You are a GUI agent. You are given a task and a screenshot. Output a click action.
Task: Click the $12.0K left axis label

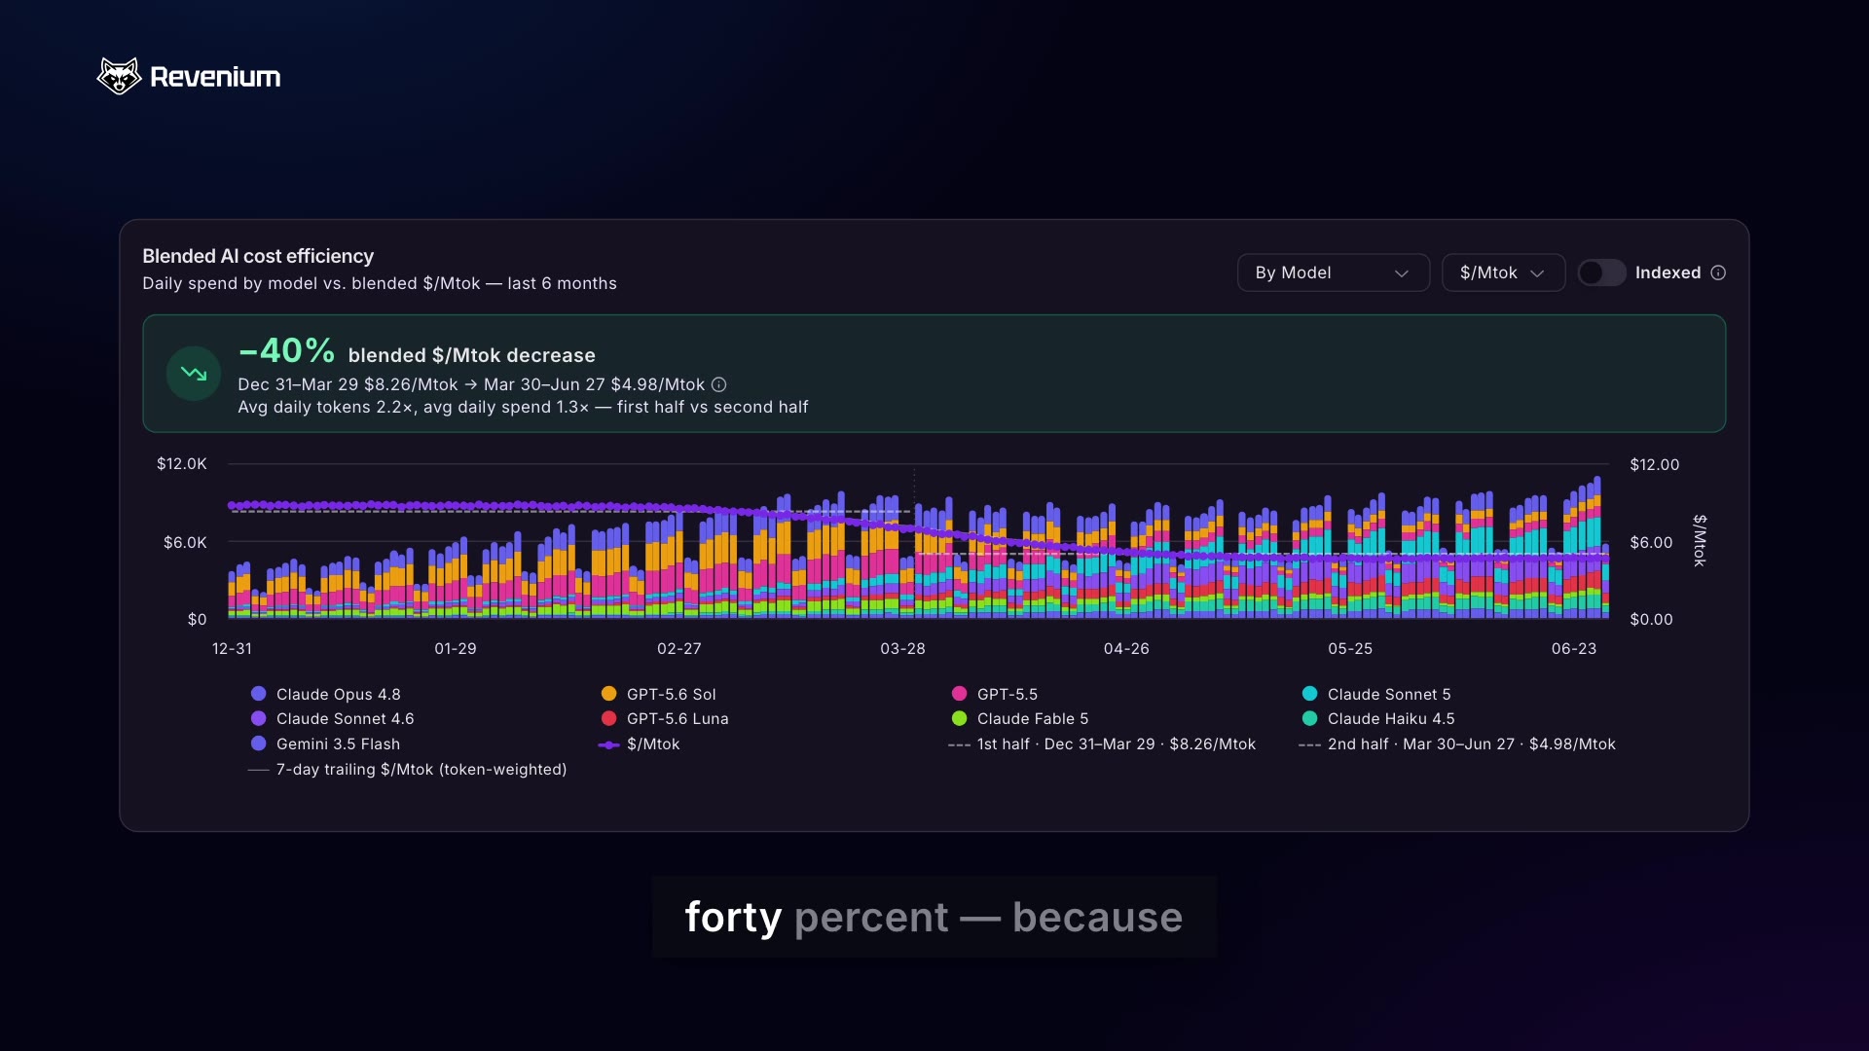182,463
